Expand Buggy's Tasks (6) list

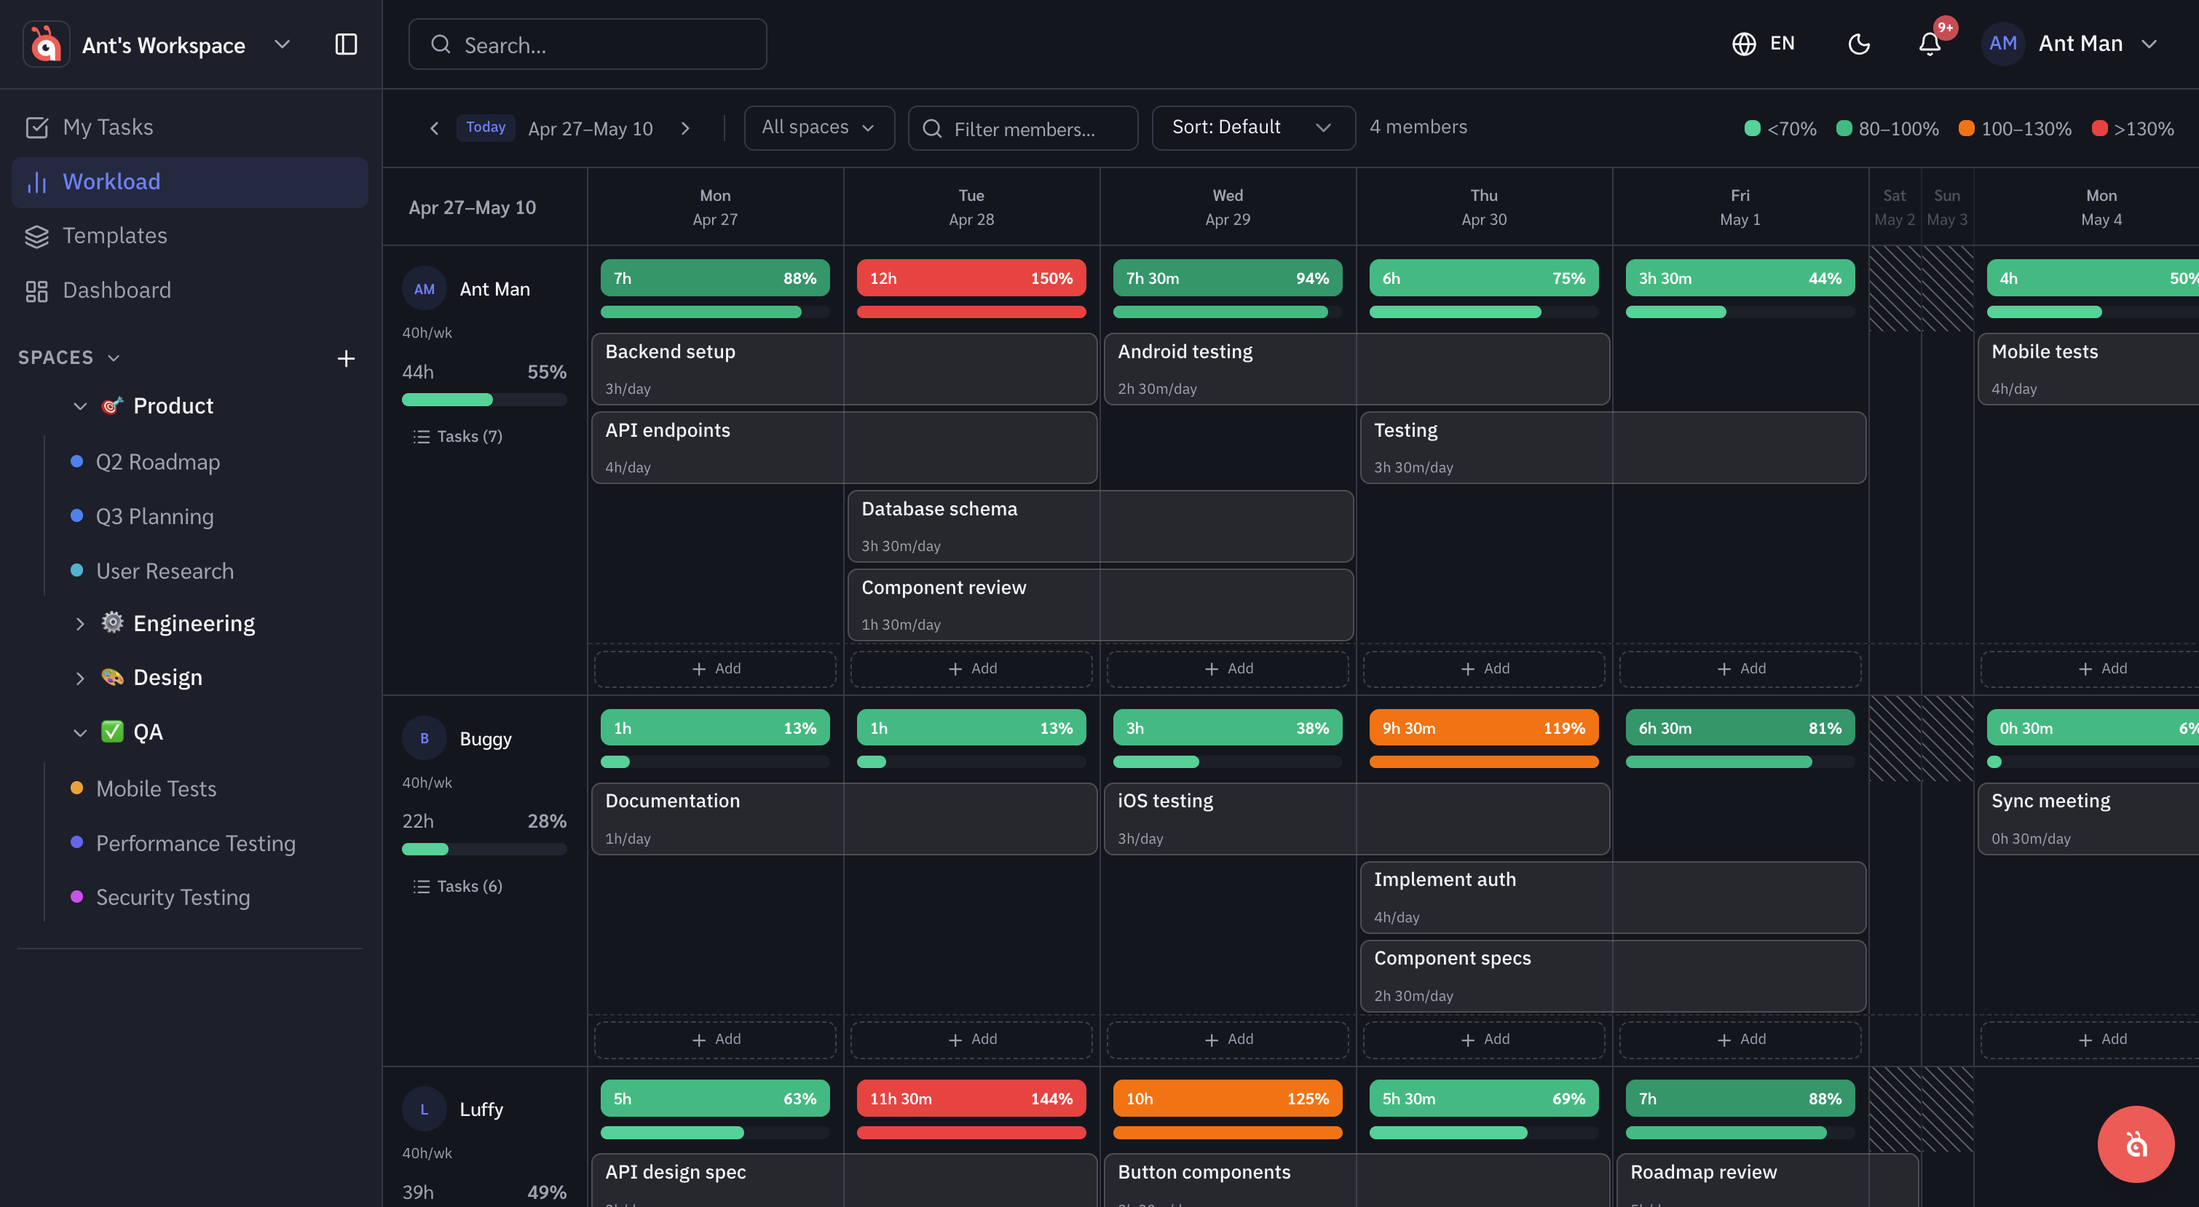(x=457, y=886)
